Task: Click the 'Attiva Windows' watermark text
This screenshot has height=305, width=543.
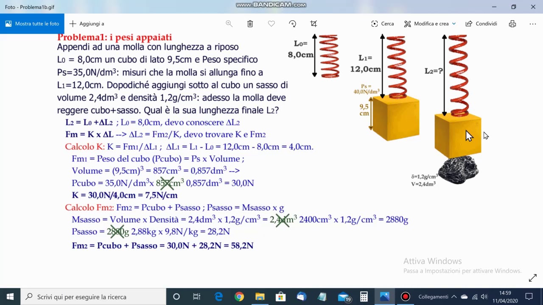Action: 432,261
